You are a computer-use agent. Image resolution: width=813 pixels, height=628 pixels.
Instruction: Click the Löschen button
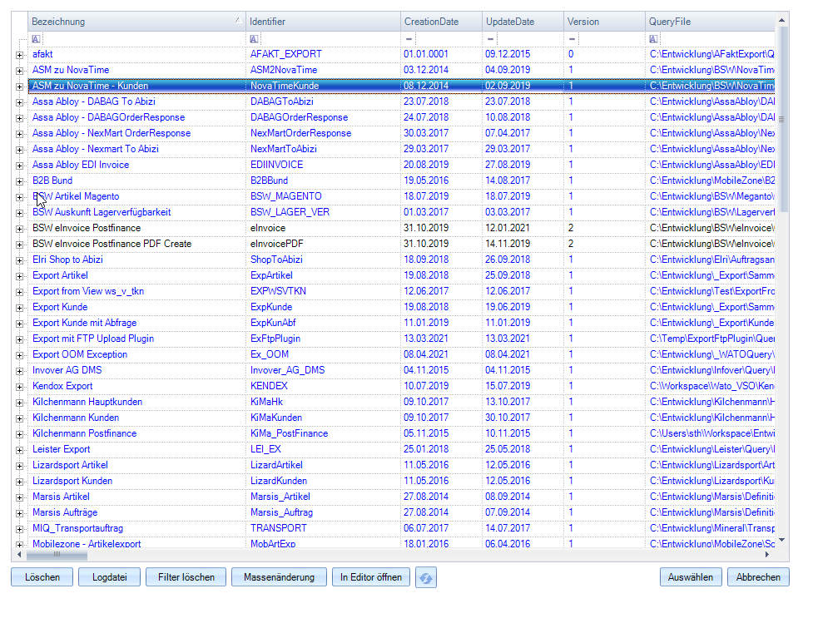[x=42, y=577]
